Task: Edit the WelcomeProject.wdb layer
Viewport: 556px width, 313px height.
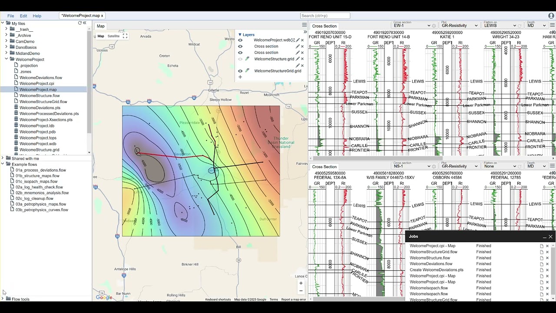Action: click(298, 40)
